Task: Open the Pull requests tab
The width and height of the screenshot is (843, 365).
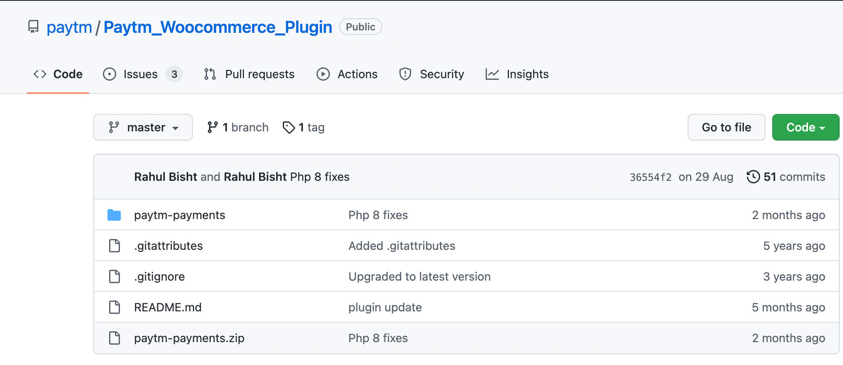Action: tap(249, 74)
